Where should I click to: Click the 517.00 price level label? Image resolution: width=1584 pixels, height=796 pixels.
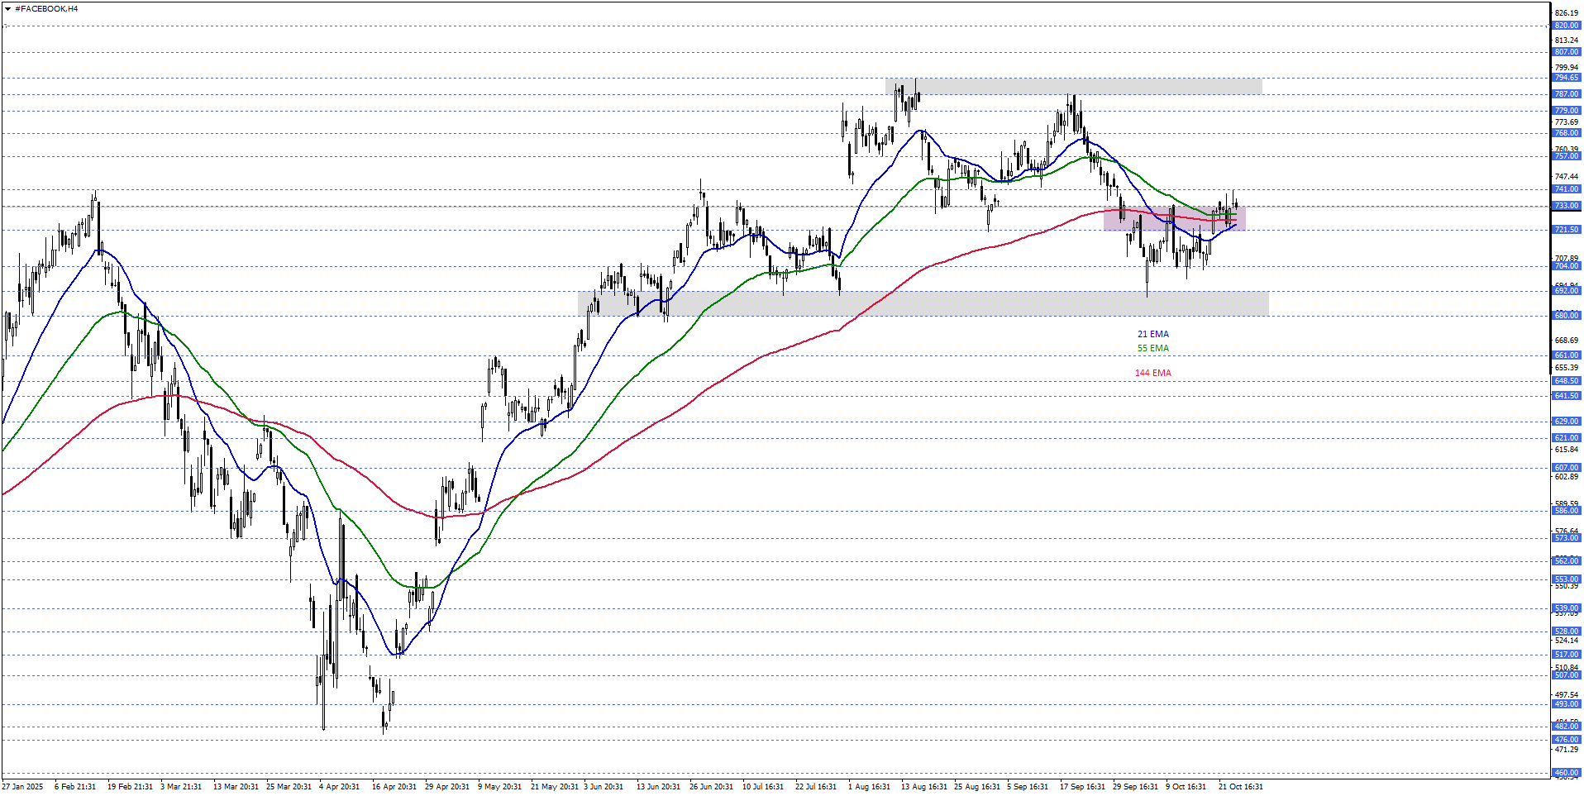[x=1566, y=655]
